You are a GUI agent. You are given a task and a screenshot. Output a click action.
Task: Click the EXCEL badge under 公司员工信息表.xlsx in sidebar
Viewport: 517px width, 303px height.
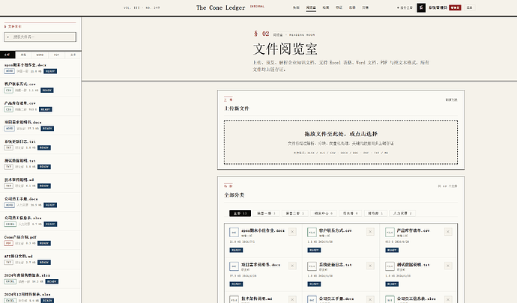coord(10,224)
